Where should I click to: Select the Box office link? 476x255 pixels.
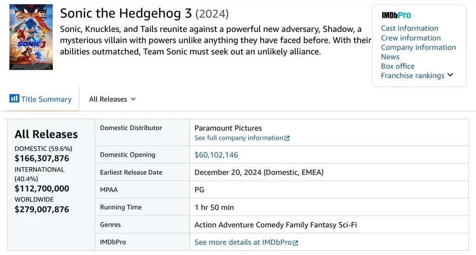click(397, 66)
